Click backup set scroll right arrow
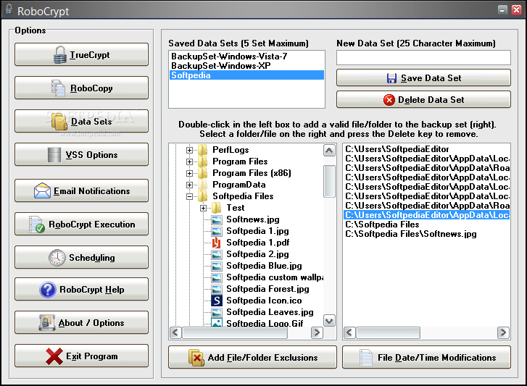Viewport: 527px width, 386px height. click(x=503, y=332)
